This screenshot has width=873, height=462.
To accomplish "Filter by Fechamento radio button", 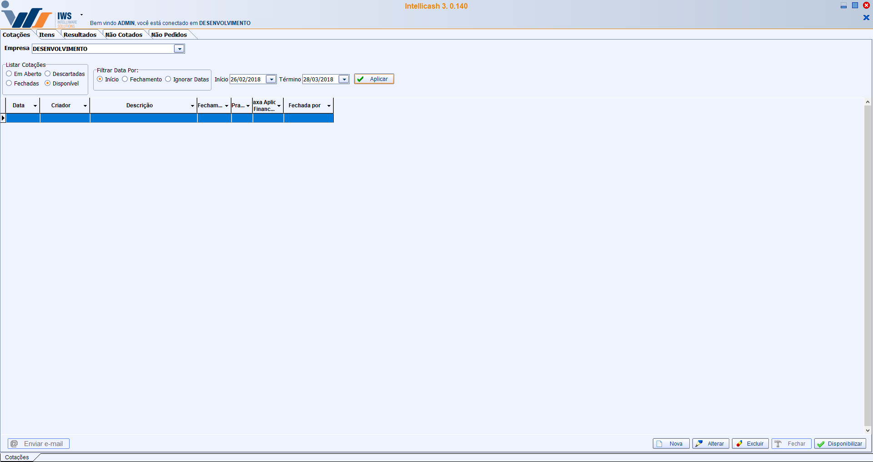I will [125, 79].
